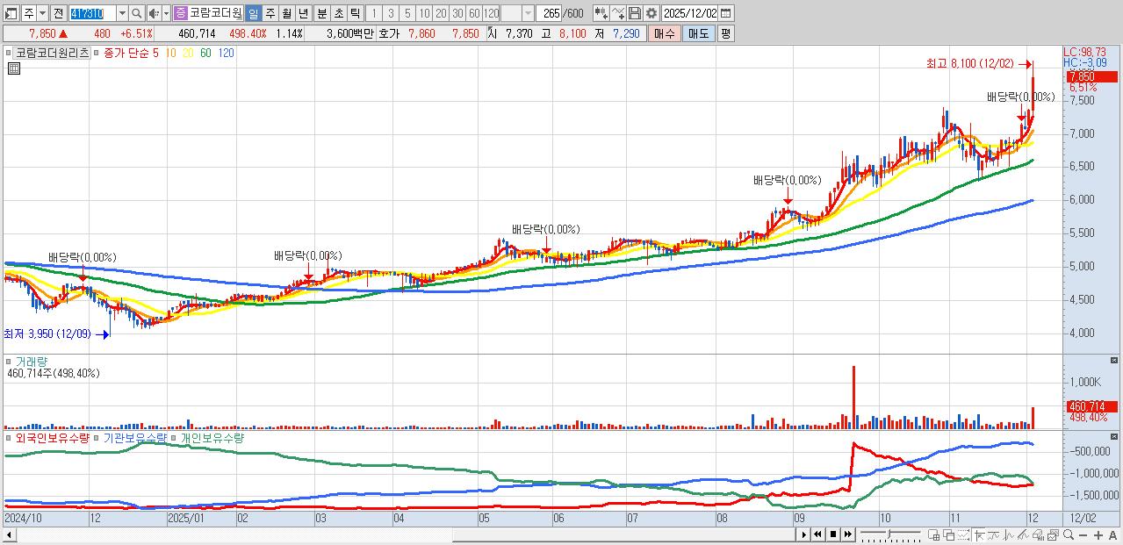Screen dimensions: 1123x545
Task: Click the add chart pane icon
Action: (x=934, y=534)
